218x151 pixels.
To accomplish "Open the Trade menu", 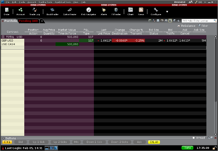I will (22, 2).
